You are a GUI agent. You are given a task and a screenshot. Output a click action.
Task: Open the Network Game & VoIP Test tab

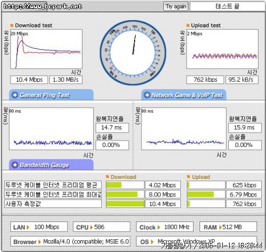(184, 95)
